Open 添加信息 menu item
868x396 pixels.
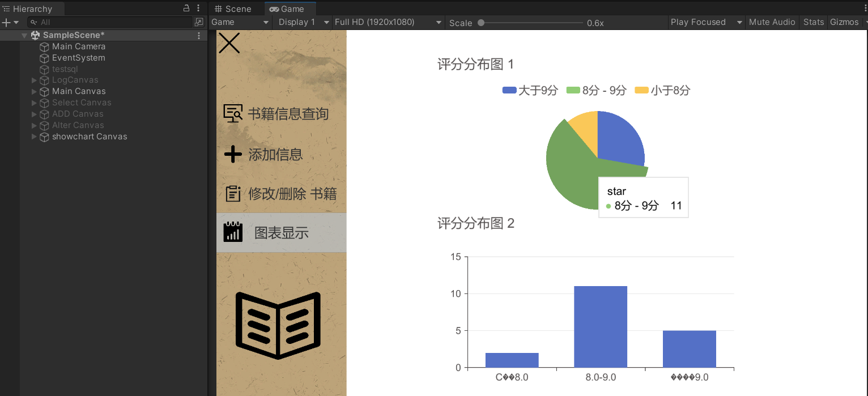tap(281, 154)
